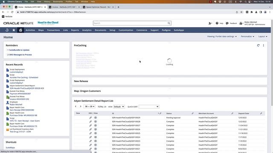Open the Reports menu
Image resolution: width=273 pixels, height=153 pixels.
pyautogui.click(x=75, y=30)
